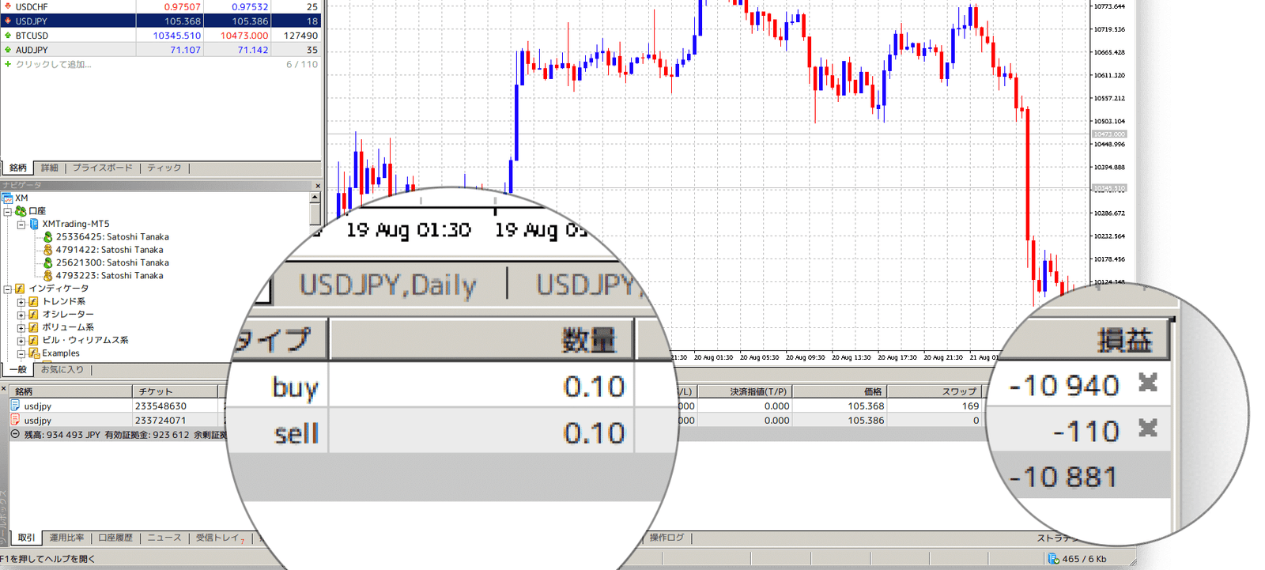Collapse the balance summary row toggle

click(x=15, y=434)
